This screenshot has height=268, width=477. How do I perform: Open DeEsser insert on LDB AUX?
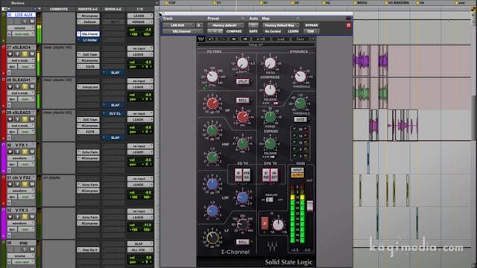88,22
